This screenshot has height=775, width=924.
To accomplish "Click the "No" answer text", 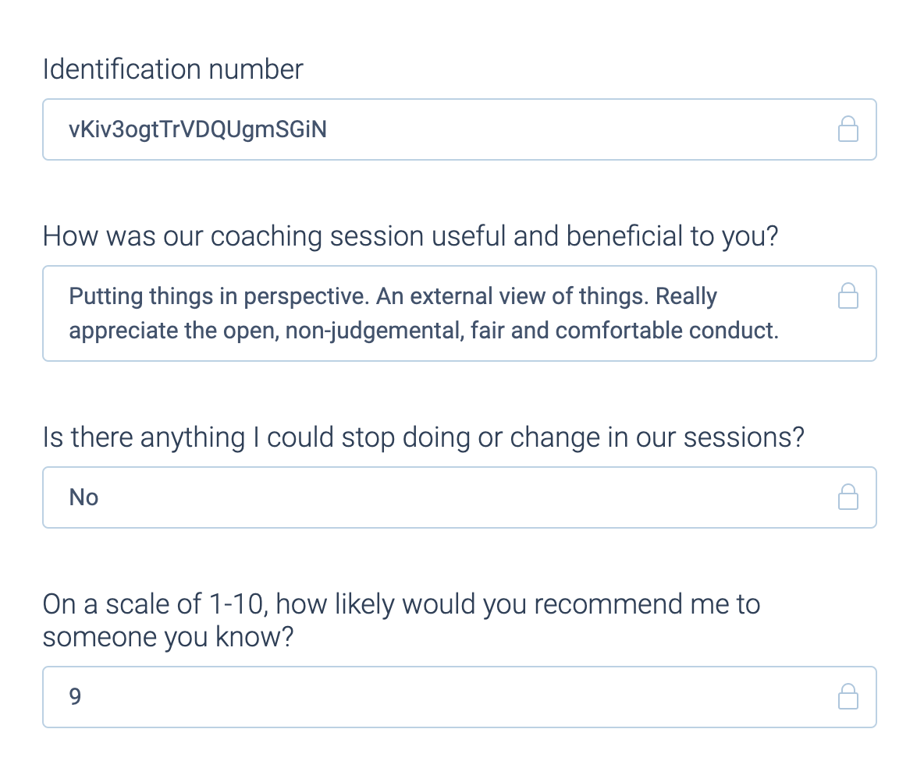I will click(84, 497).
